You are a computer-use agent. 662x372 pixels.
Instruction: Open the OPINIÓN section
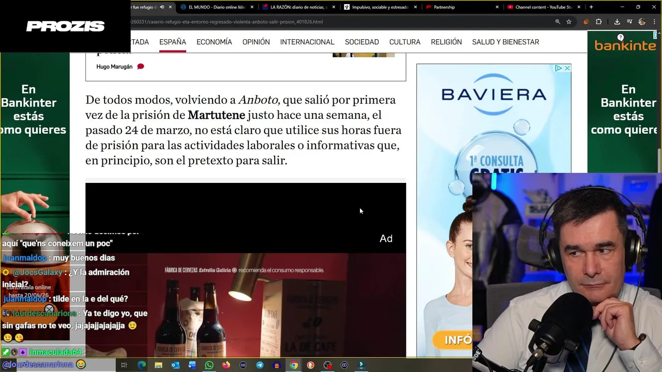(x=256, y=42)
